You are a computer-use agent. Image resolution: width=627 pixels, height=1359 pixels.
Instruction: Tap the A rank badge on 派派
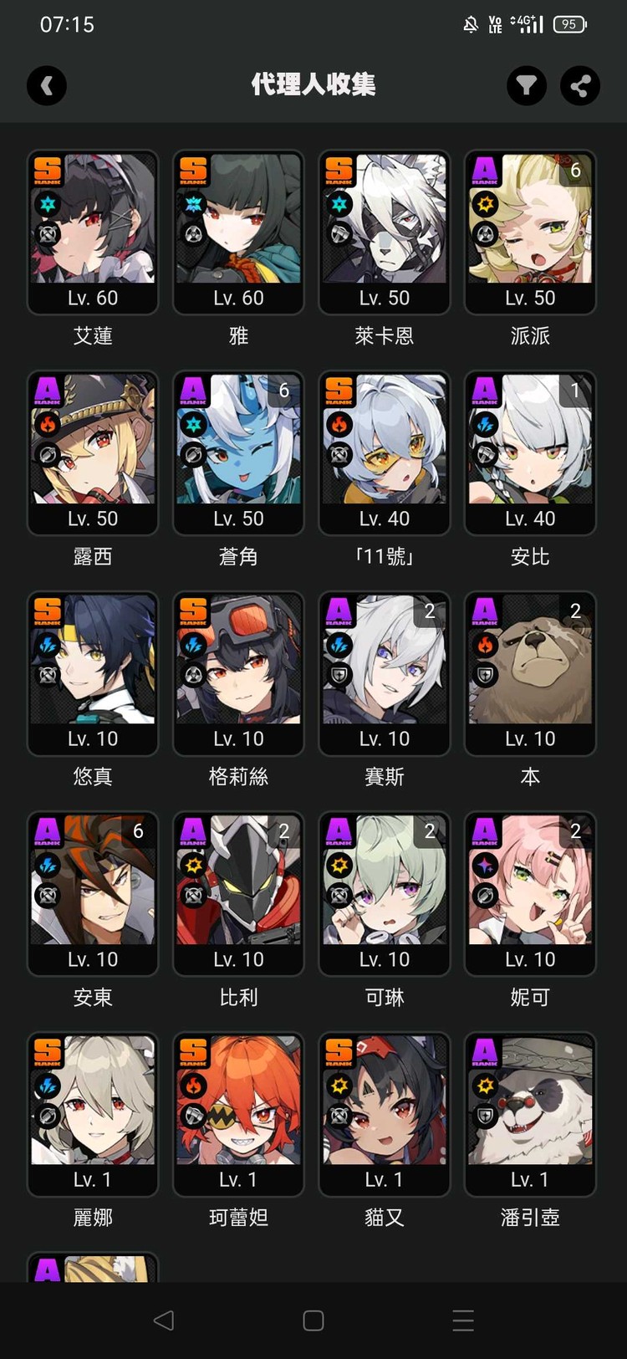pyautogui.click(x=485, y=170)
